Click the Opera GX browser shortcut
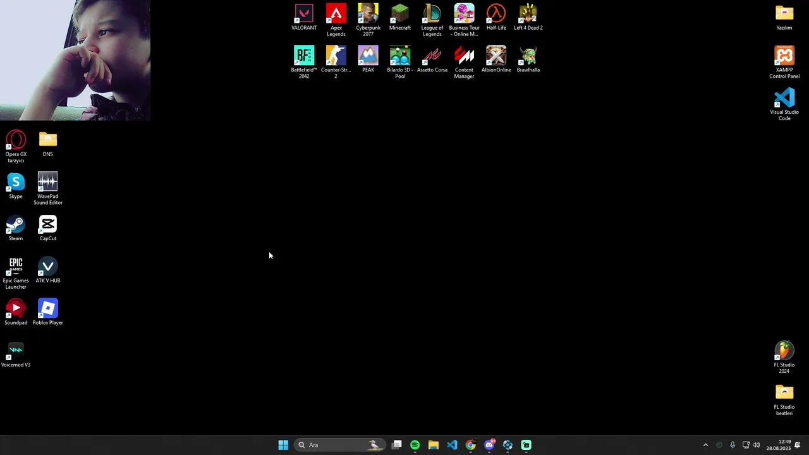 click(16, 147)
